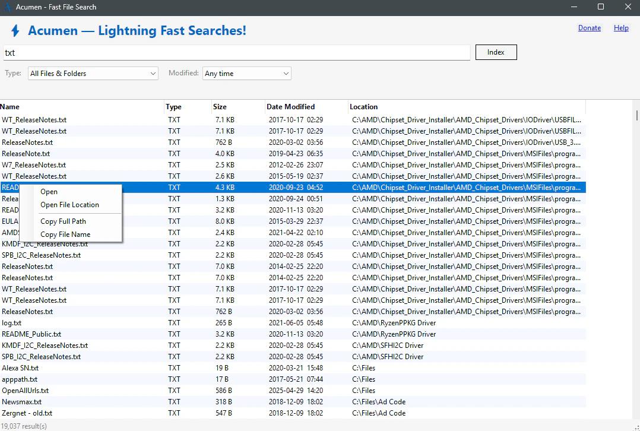Select the W7_ReleaseNotes.txt row
The height and width of the screenshot is (431, 640).
click(x=293, y=165)
